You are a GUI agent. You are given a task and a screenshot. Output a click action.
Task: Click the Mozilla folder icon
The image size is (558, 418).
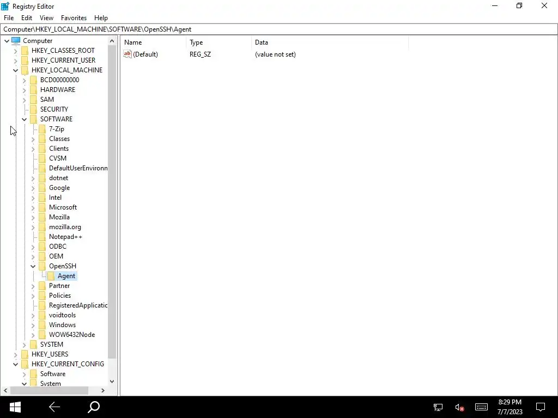pos(43,217)
